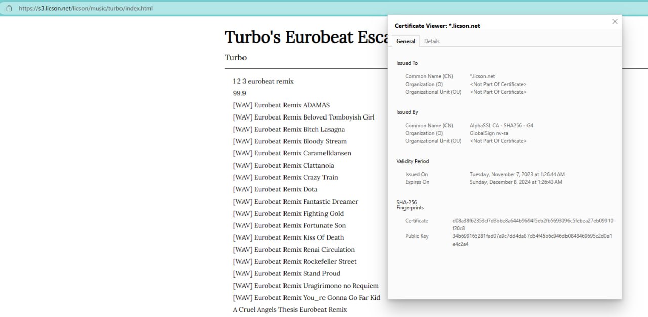648x317 pixels.
Task: Open Eurobeat Remix Fortunate Son
Action: point(289,225)
